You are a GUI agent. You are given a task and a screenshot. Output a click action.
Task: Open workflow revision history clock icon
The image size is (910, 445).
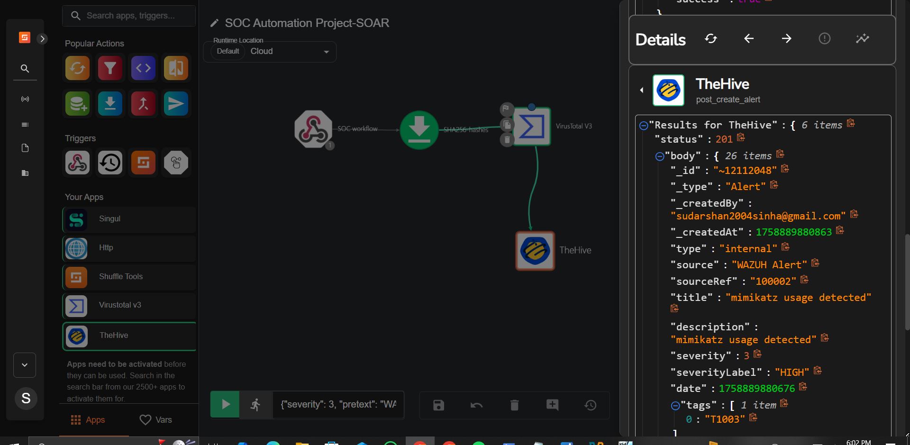(x=590, y=405)
